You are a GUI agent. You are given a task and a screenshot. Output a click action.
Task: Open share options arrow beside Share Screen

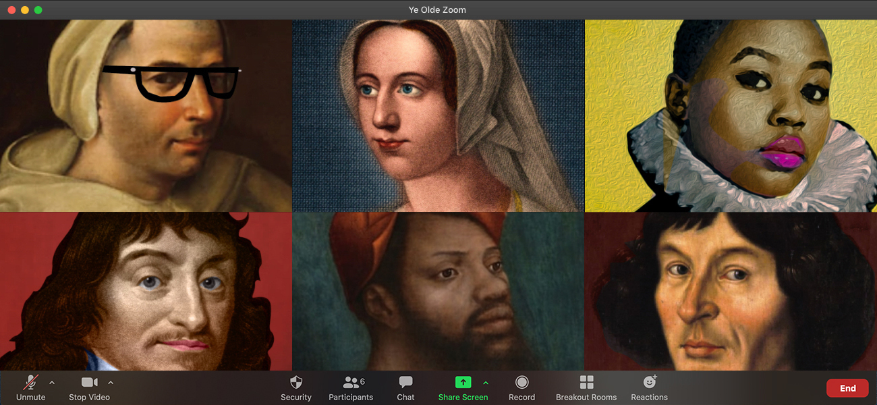(x=486, y=383)
